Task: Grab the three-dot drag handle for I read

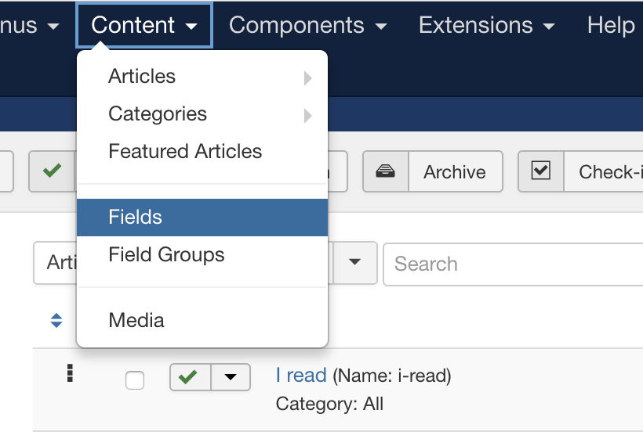Action: (70, 373)
